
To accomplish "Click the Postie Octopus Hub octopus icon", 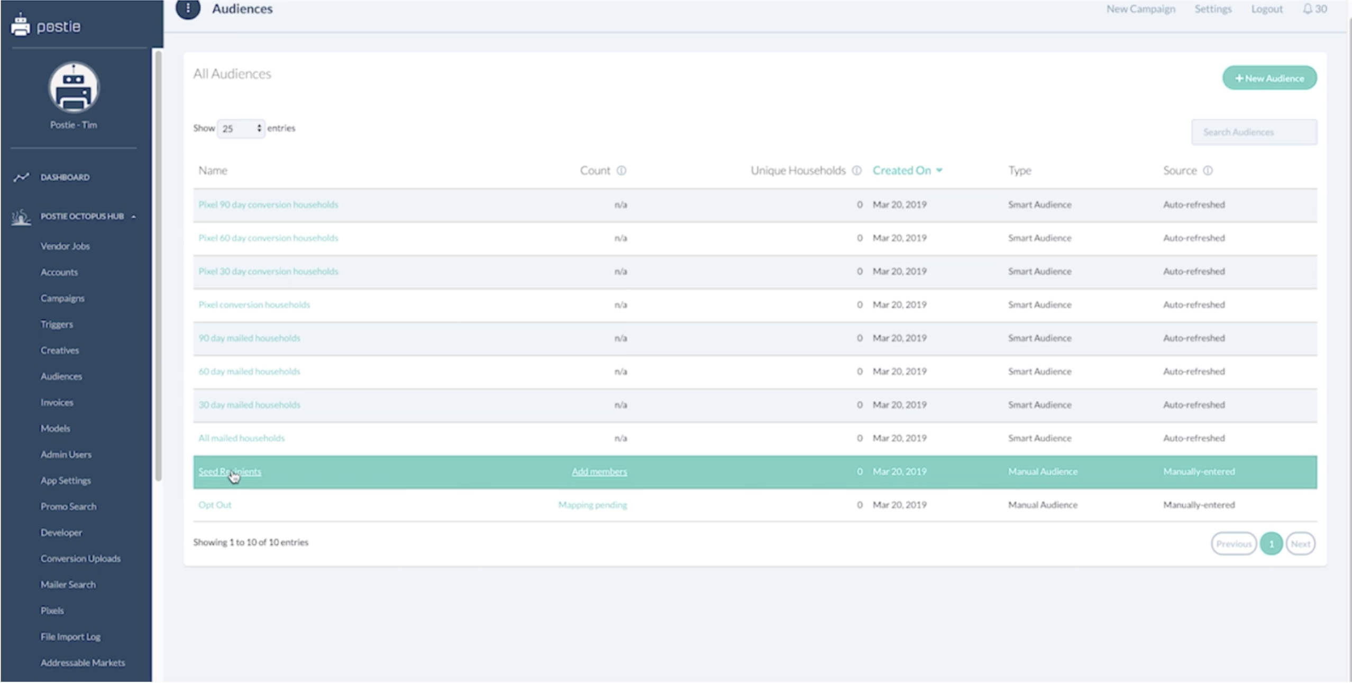I will pos(21,217).
